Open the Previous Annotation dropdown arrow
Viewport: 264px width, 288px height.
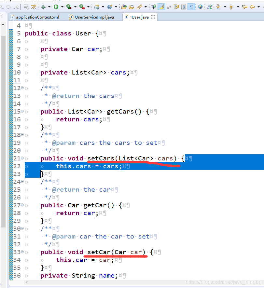coord(238,7)
